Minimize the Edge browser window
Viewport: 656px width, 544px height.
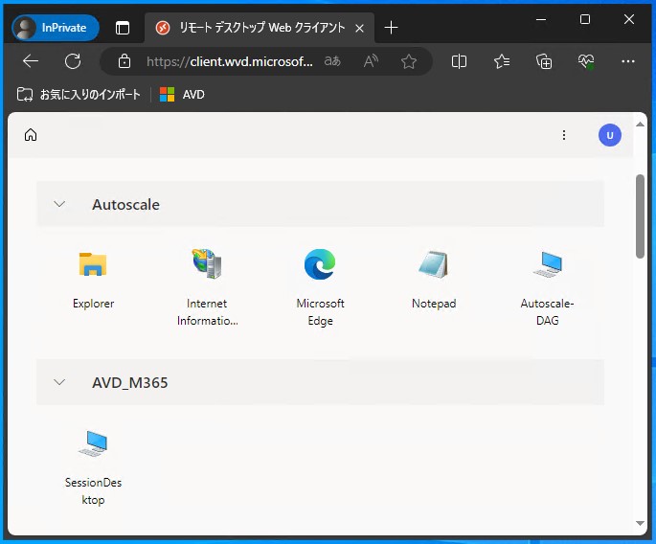[541, 19]
